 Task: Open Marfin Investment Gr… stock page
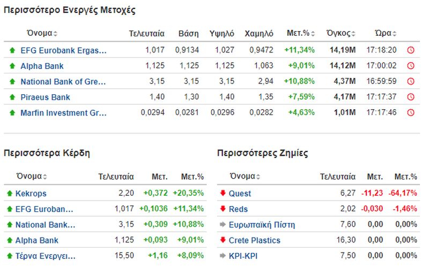63,113
